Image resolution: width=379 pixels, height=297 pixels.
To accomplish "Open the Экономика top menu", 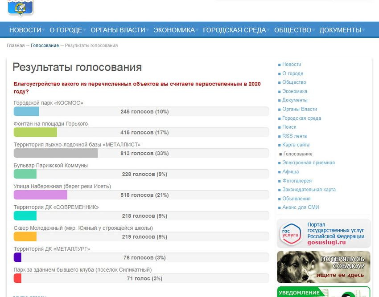I will [x=174, y=30].
